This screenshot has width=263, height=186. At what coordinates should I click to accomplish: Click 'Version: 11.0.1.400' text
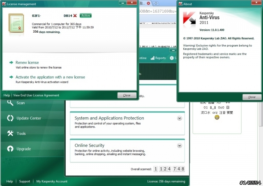[212, 30]
